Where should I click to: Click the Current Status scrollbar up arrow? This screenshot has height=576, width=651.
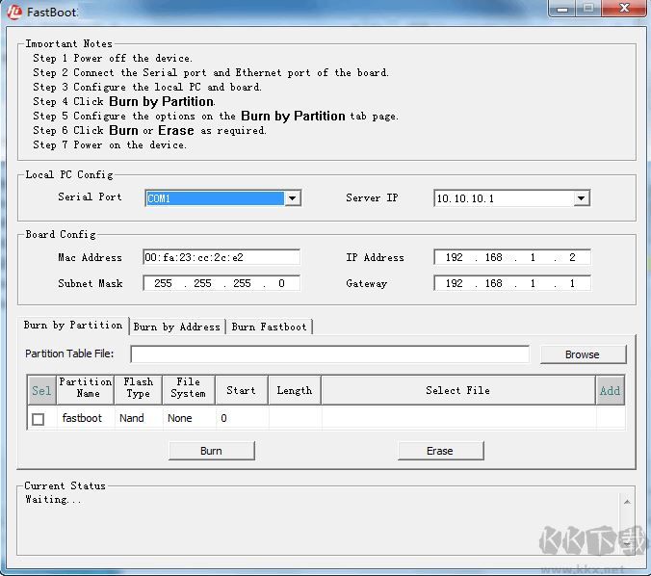627,501
